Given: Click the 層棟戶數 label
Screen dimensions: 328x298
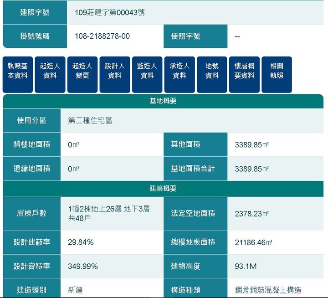Looking at the screenshot, I should (31, 213).
